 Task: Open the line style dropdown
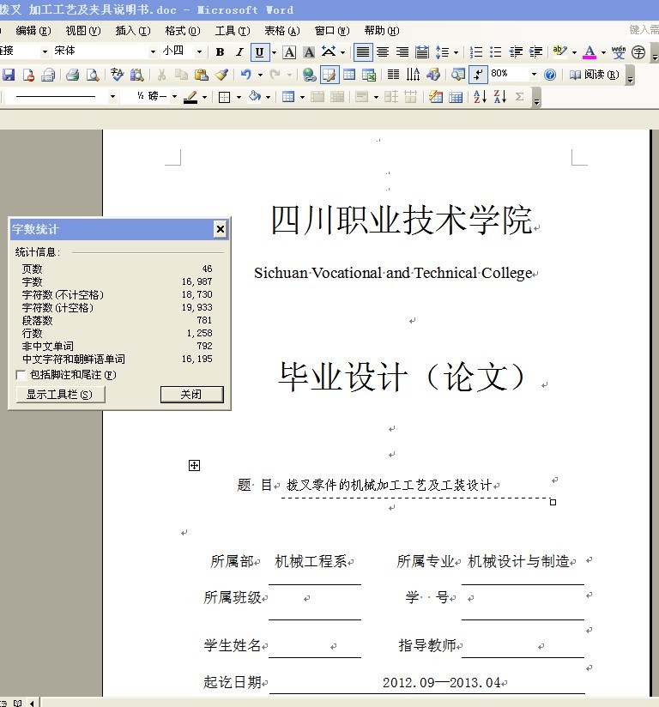(112, 96)
